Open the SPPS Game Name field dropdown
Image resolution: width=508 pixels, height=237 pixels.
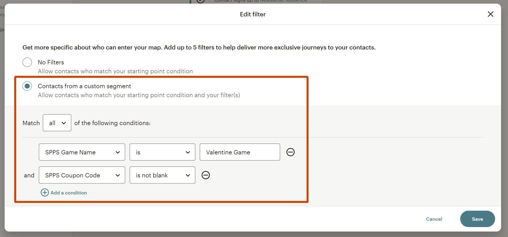pyautogui.click(x=82, y=152)
